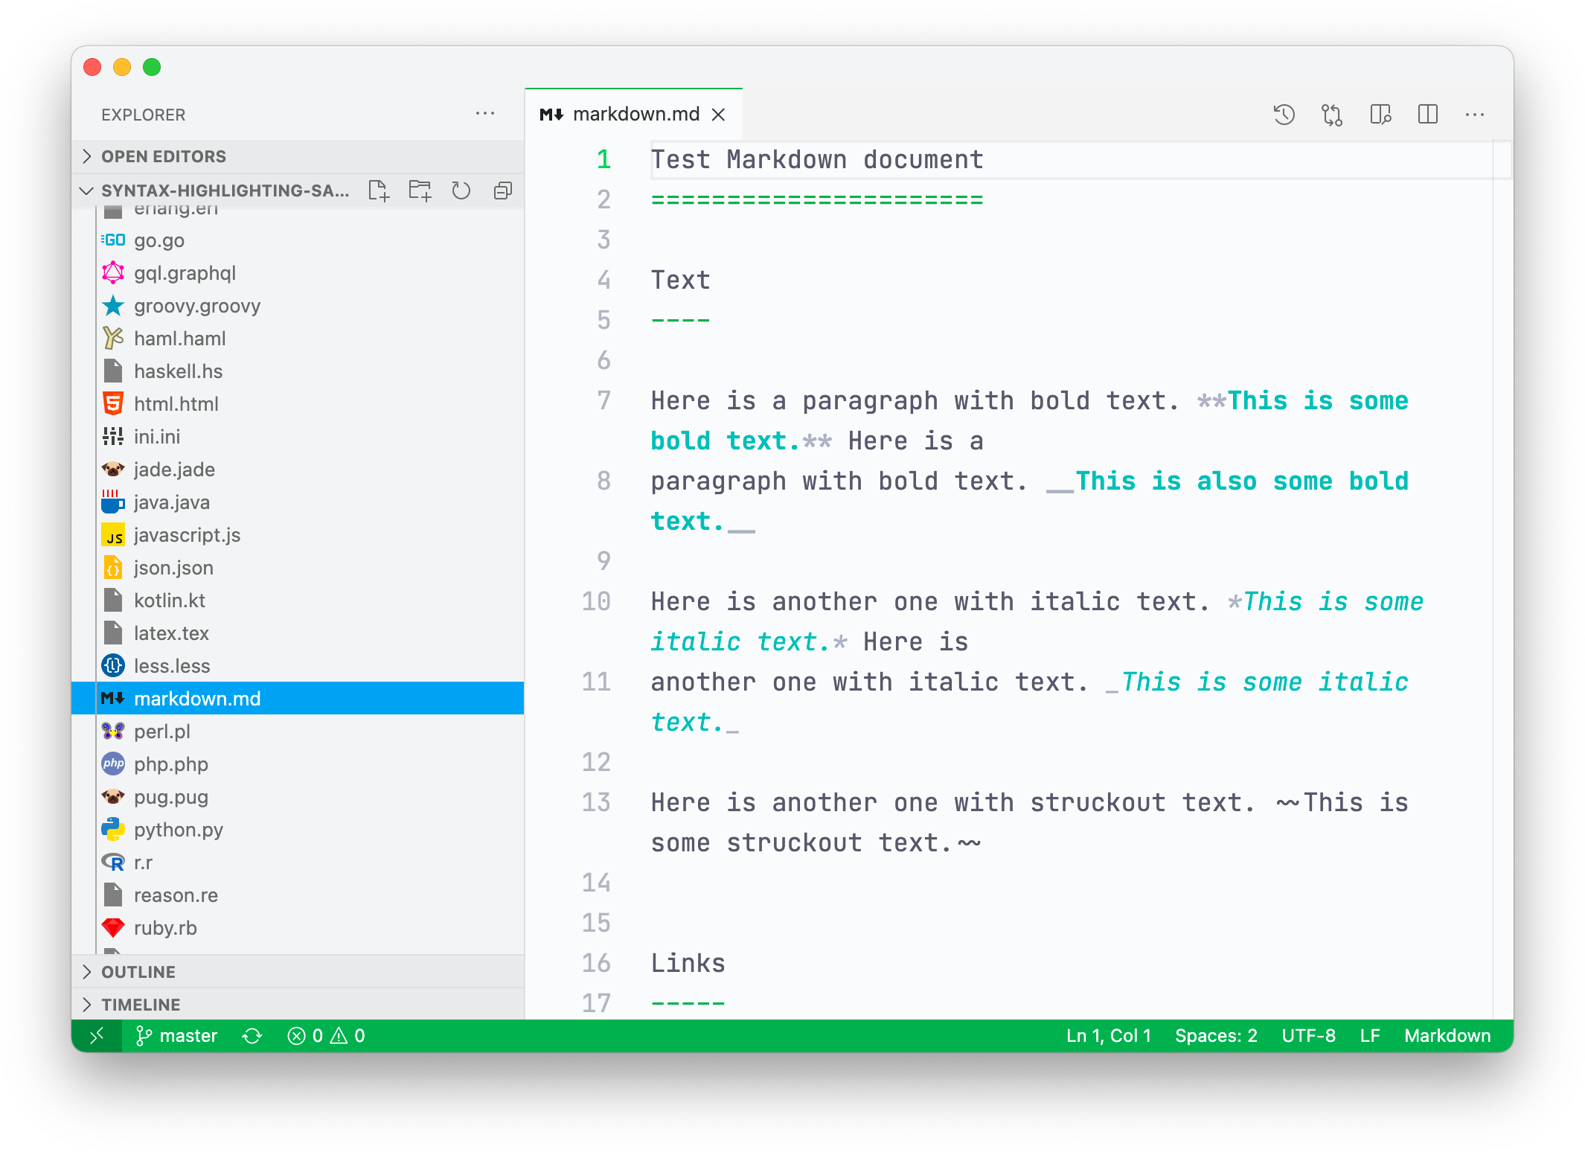Viewport: 1585px width, 1152px height.
Task: Open the compare changes icon in editor toolbar
Action: tap(1332, 114)
